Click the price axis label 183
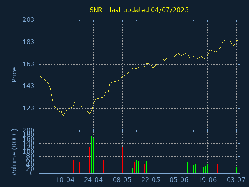 (28, 42)
